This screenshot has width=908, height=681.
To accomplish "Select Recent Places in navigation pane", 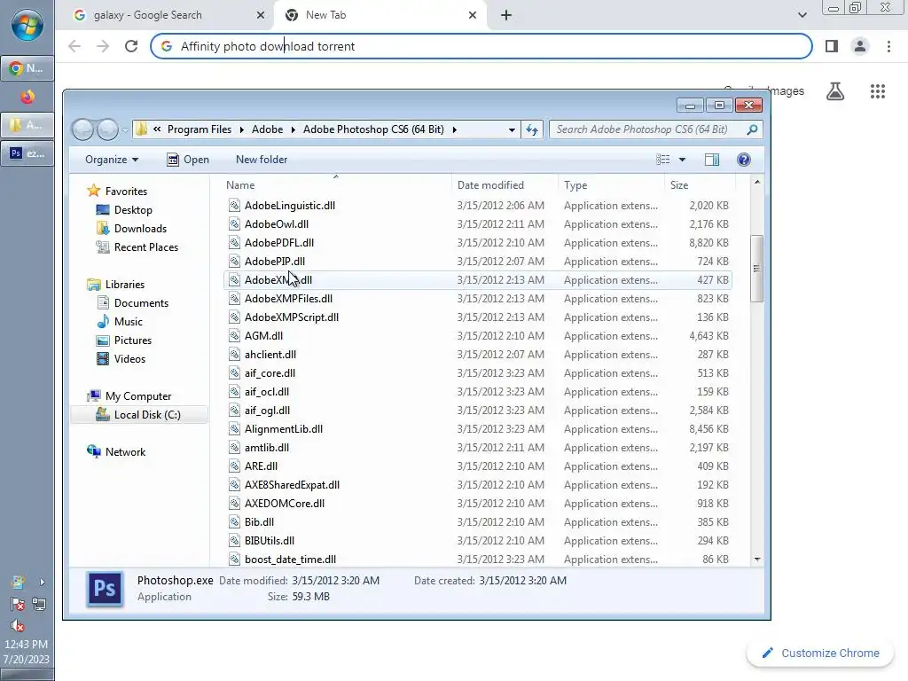I will tap(146, 247).
